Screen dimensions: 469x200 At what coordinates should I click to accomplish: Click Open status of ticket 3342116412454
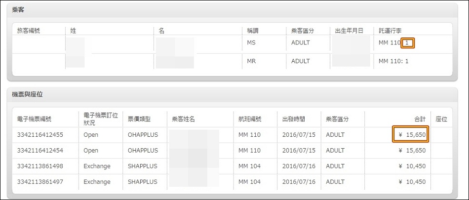pos(91,151)
